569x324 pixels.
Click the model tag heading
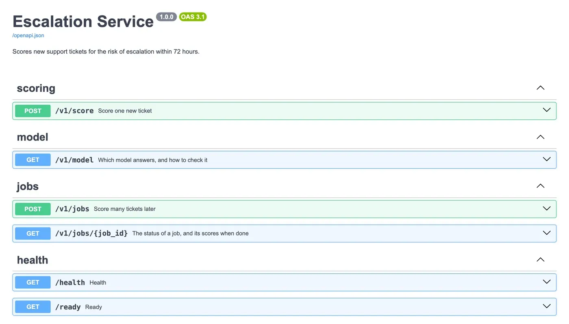pos(33,137)
